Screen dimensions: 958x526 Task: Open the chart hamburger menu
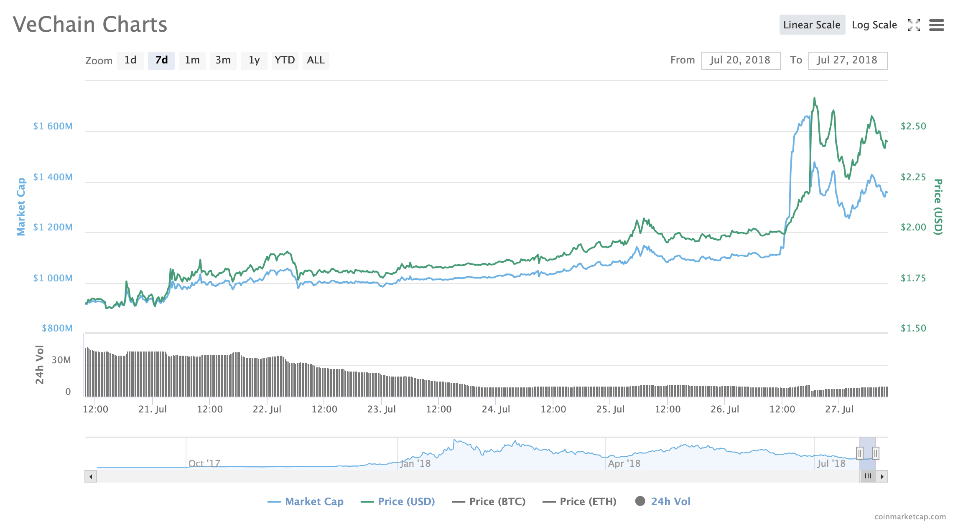[937, 25]
